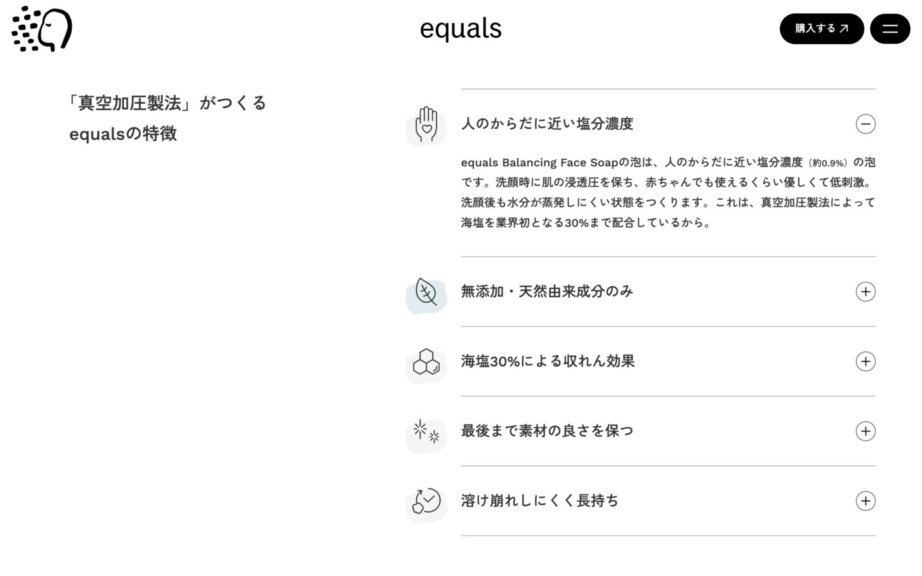Click the hexagon molecule icon beside 海塩30%
The height and width of the screenshot is (576, 922).
click(426, 362)
